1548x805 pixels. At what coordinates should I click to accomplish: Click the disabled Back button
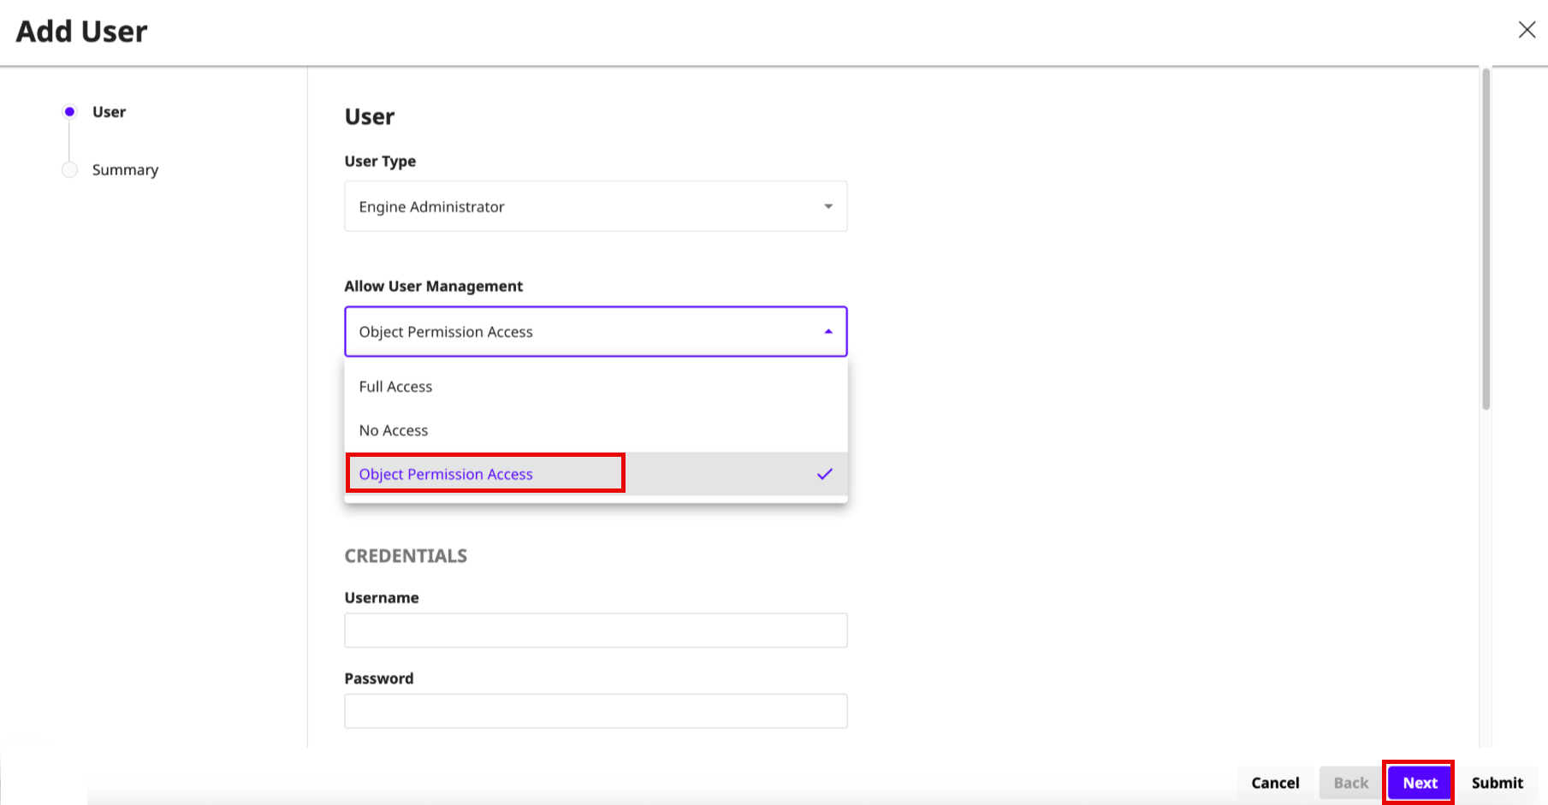tap(1349, 782)
